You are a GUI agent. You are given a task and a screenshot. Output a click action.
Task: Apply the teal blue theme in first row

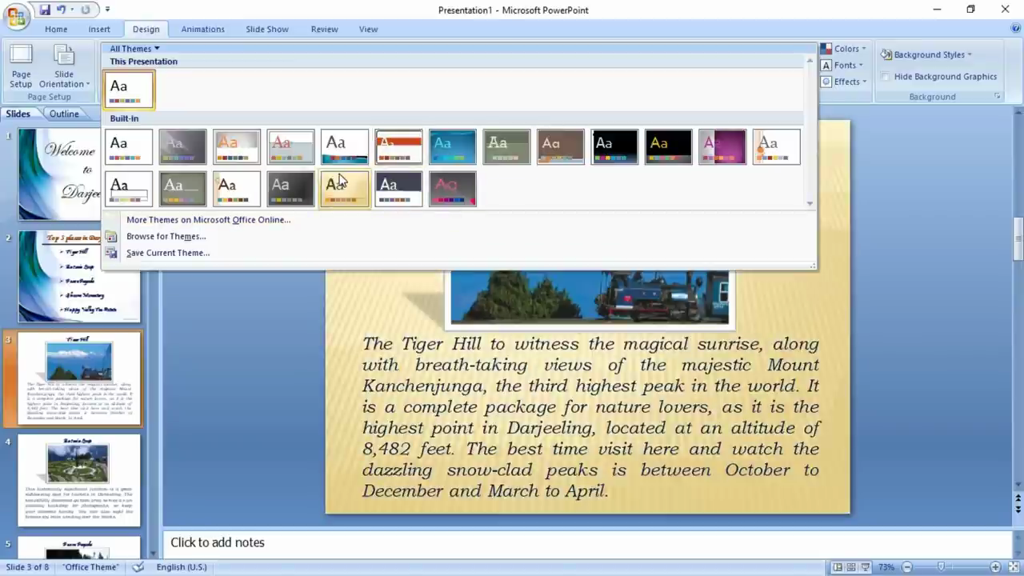(452, 147)
